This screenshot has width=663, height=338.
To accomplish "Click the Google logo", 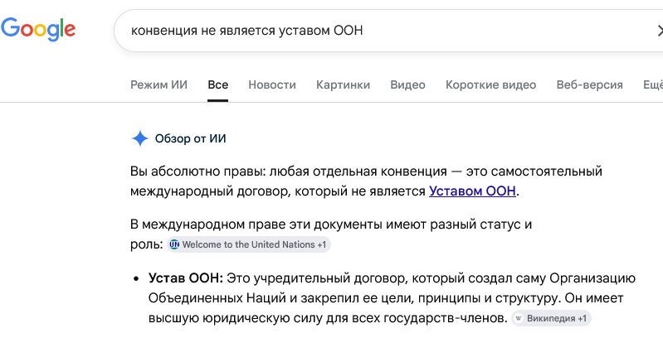I will click(x=38, y=29).
